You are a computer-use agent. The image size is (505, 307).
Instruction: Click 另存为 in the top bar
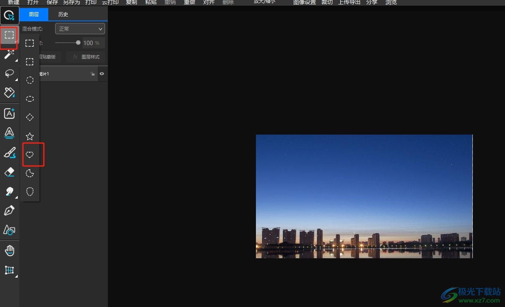coord(72,2)
